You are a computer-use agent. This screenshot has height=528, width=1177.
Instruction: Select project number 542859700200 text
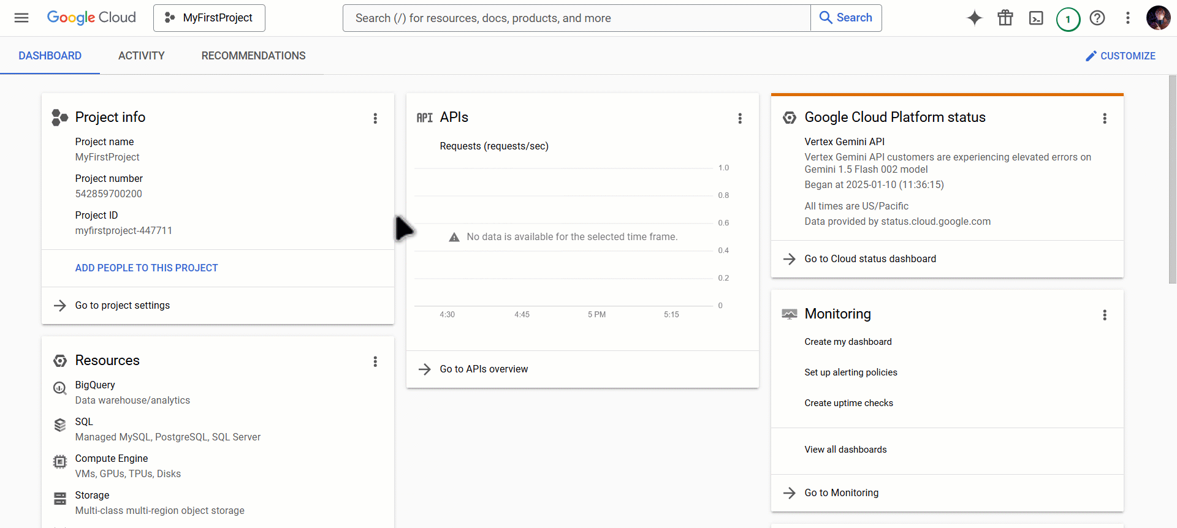pyautogui.click(x=109, y=194)
